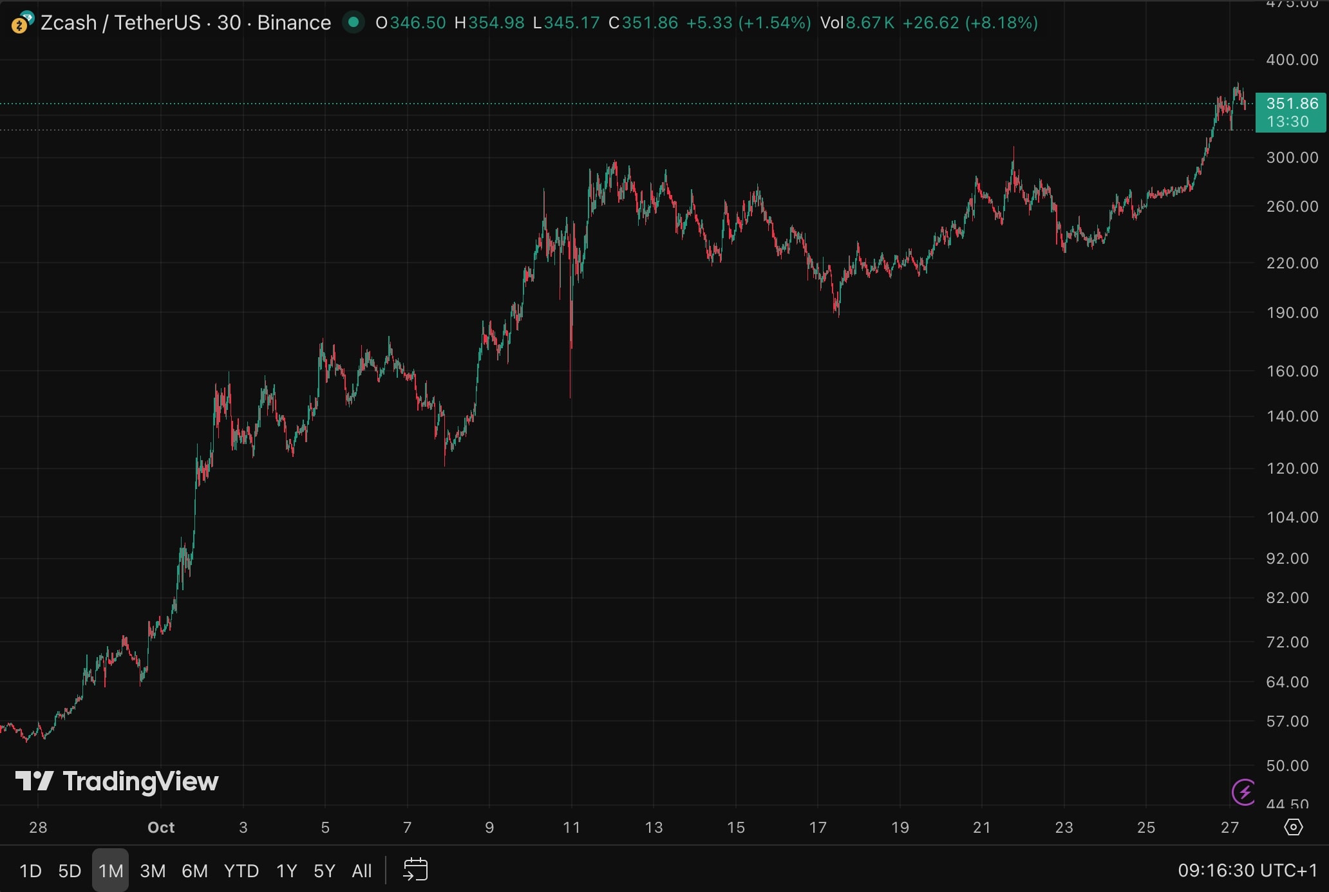Select the YTD range
Viewport: 1329px width, 892px height.
click(241, 871)
